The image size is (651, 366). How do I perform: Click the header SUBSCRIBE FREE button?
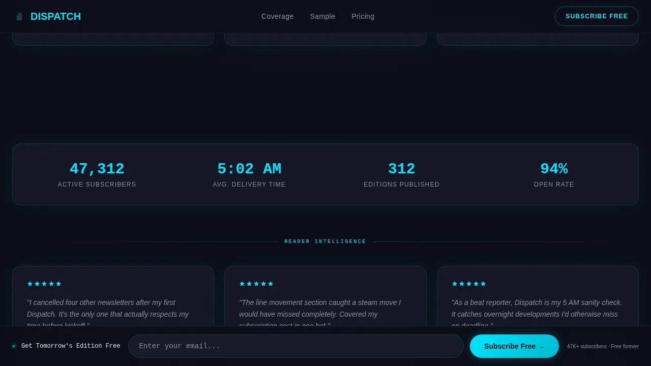(597, 16)
